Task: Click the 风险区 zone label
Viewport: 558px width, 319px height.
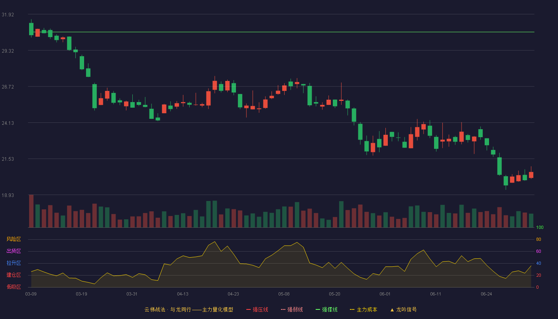Action: click(x=14, y=239)
